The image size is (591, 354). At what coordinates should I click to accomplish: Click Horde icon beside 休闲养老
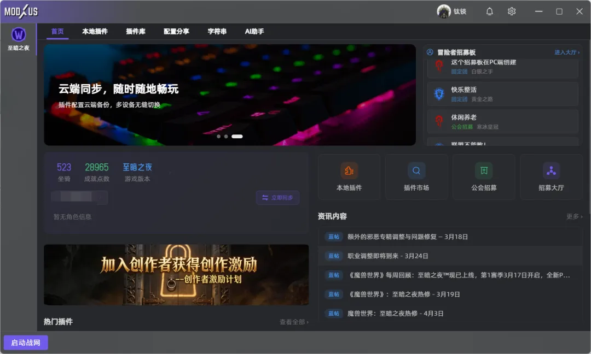(x=439, y=121)
